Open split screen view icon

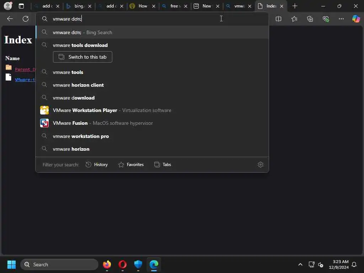click(278, 19)
